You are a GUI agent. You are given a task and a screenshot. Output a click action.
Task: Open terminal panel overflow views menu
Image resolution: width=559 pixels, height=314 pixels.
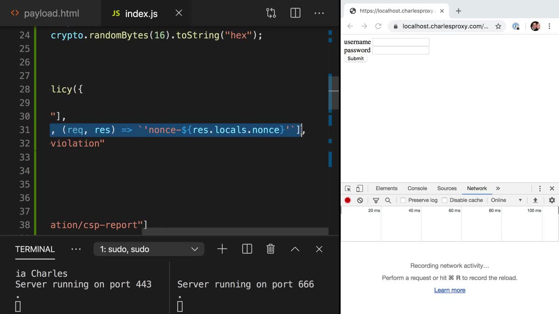pyautogui.click(x=76, y=249)
